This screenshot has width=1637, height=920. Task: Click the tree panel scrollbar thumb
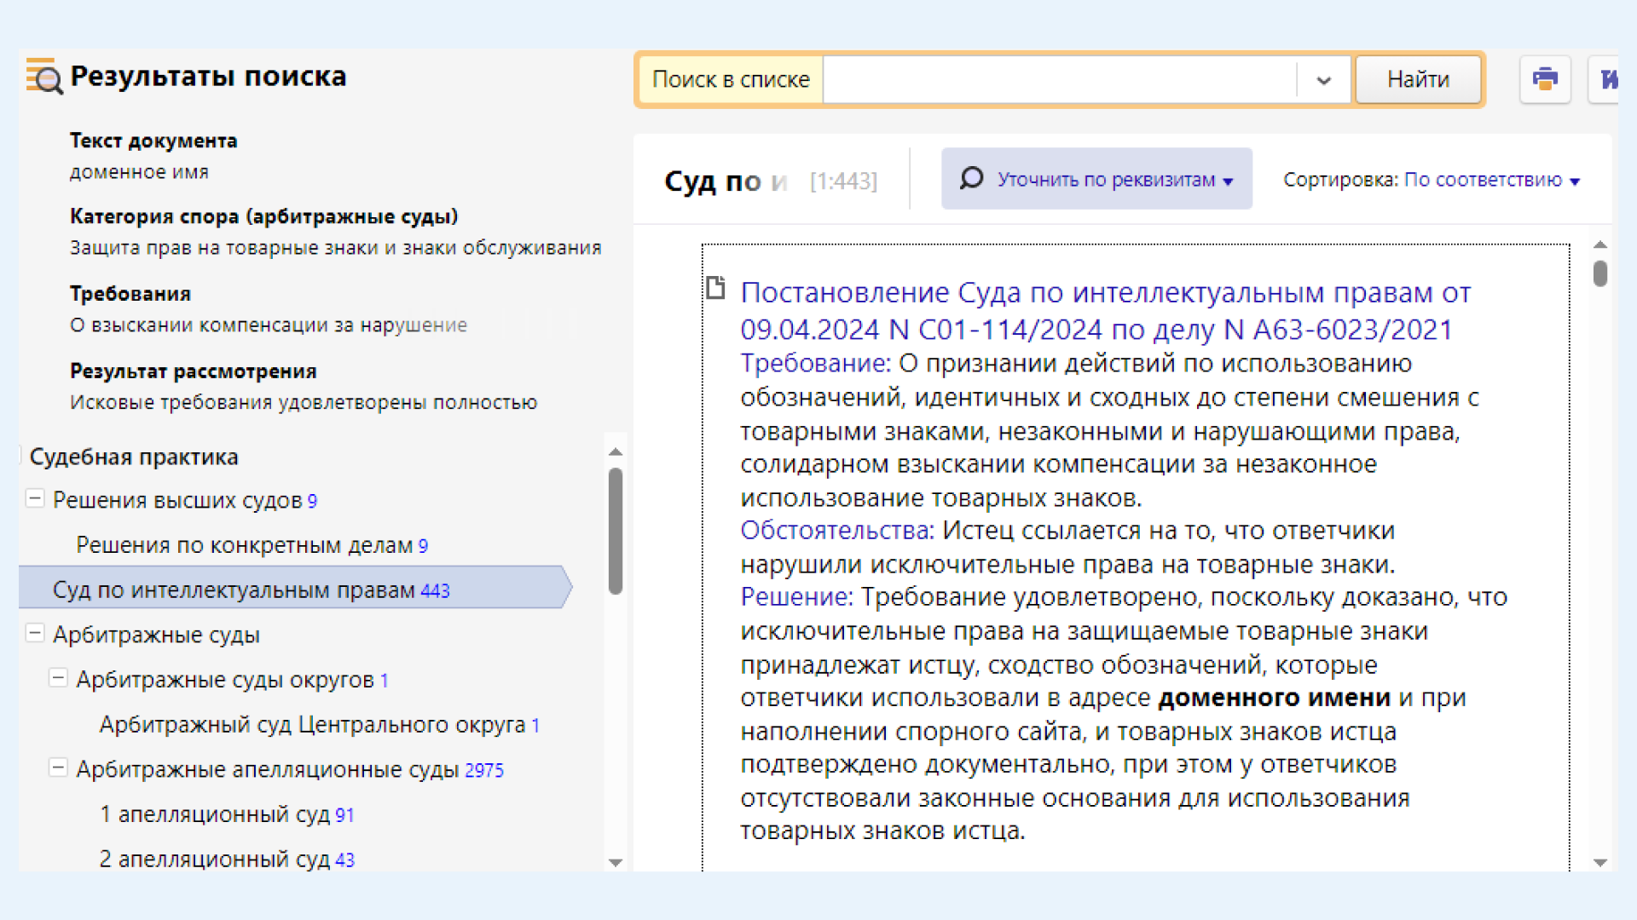616,530
